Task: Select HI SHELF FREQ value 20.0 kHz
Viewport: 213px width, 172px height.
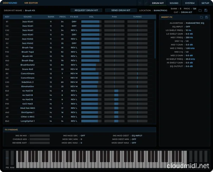Action: tap(190, 59)
